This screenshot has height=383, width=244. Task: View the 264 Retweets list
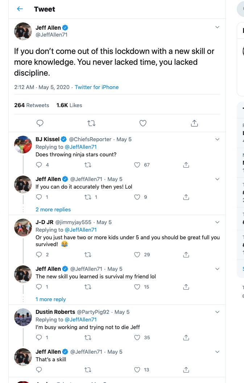click(x=32, y=105)
